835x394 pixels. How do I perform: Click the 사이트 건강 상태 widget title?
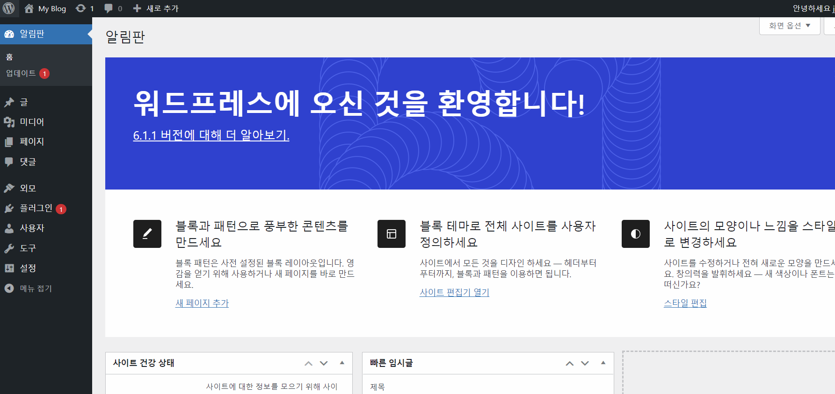(x=144, y=363)
